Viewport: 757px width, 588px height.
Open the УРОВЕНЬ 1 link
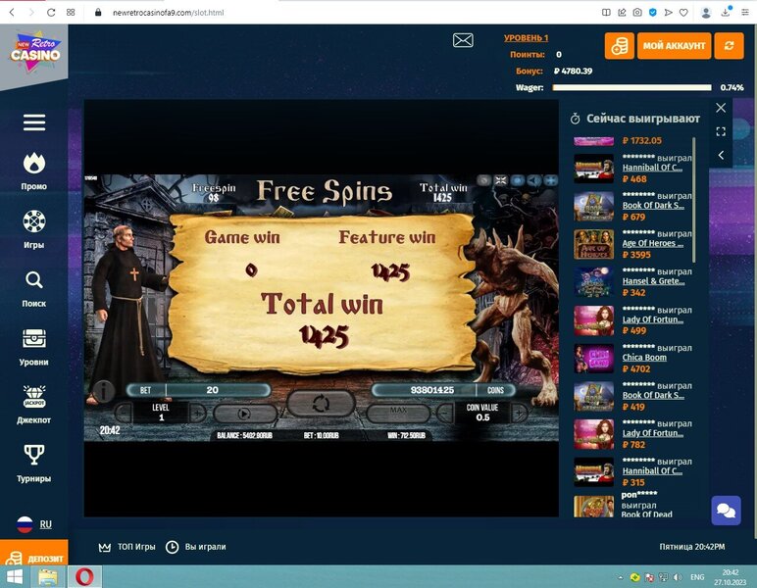527,37
